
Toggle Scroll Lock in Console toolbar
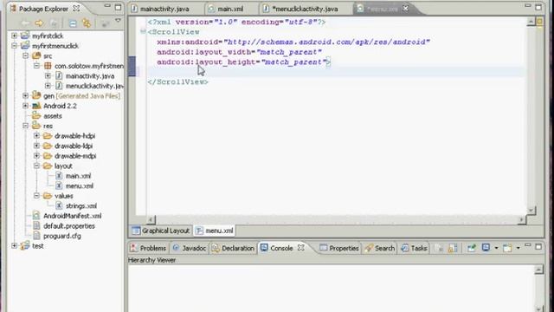tap(453, 249)
